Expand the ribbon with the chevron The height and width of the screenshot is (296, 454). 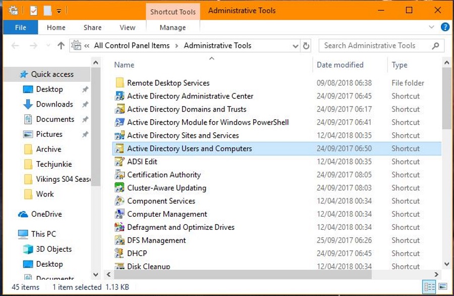point(431,27)
